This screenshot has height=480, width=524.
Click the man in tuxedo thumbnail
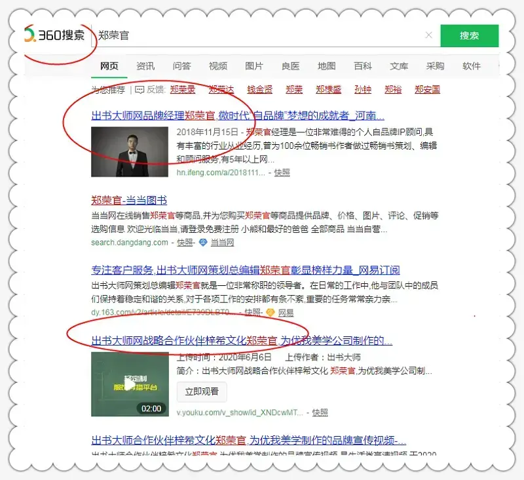tap(130, 151)
